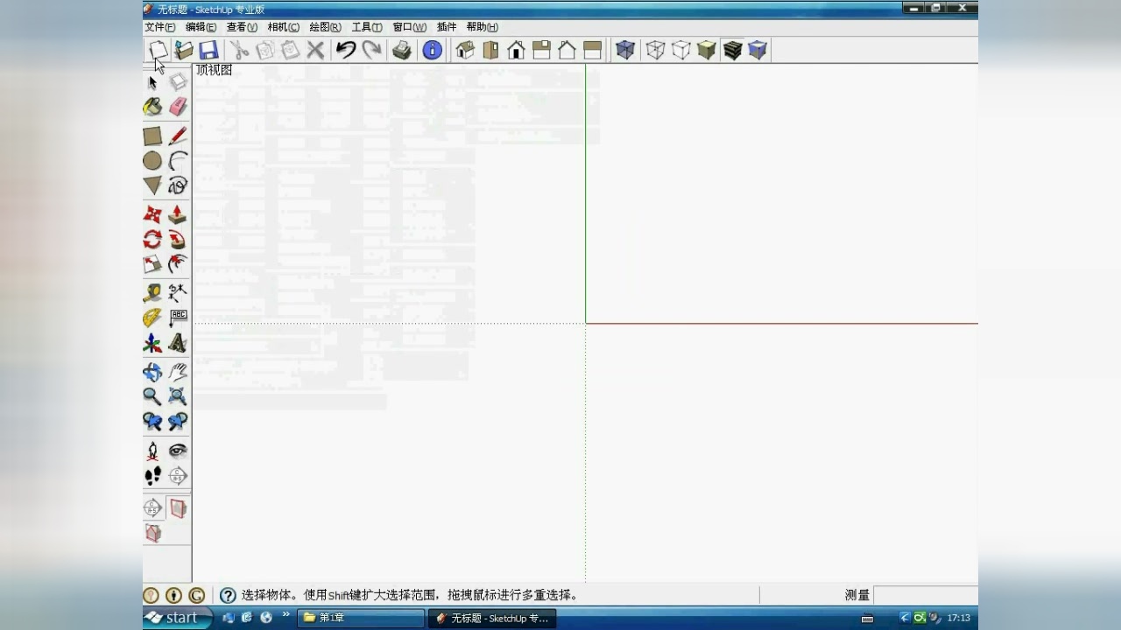Select the Freehand tool
This screenshot has width=1121, height=630.
tap(178, 185)
